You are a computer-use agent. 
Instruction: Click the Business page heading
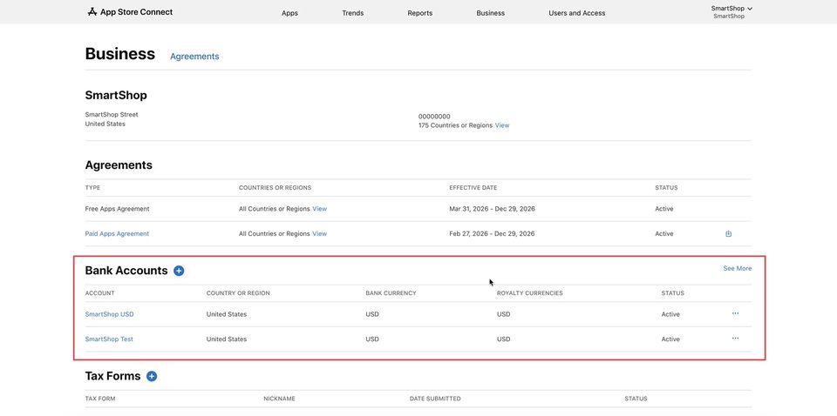(x=120, y=54)
